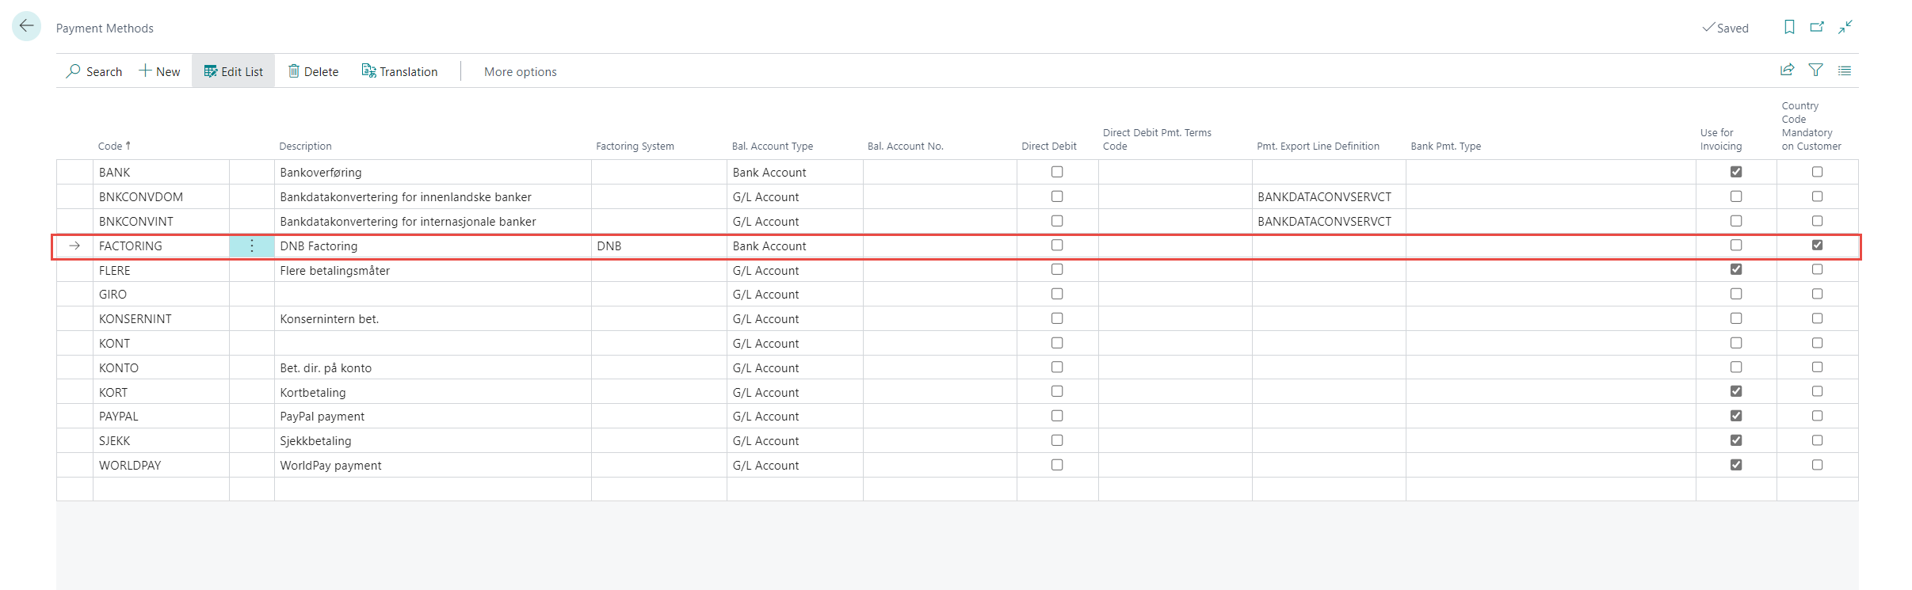Click the share icon
The width and height of the screenshot is (1912, 590).
coord(1787,70)
